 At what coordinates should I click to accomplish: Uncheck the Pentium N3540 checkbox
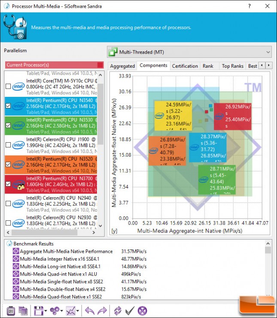click(x=8, y=106)
